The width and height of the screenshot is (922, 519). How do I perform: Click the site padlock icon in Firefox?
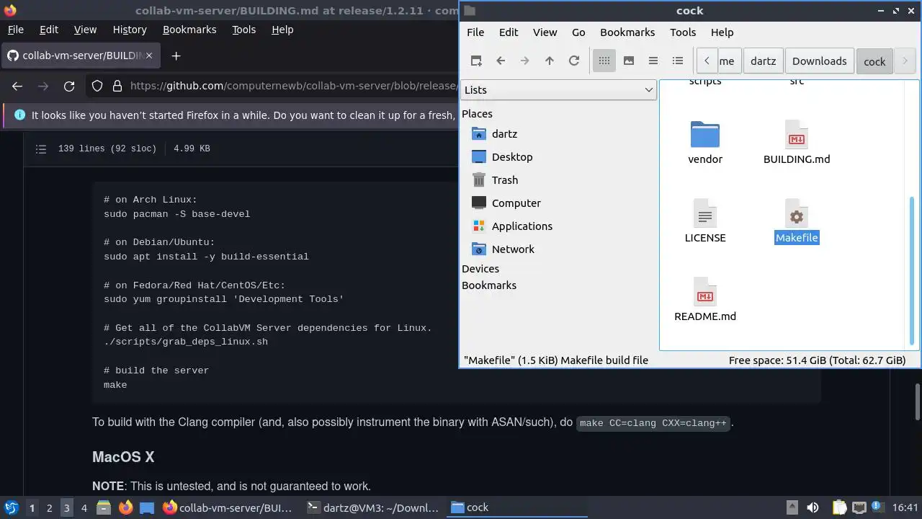(117, 86)
